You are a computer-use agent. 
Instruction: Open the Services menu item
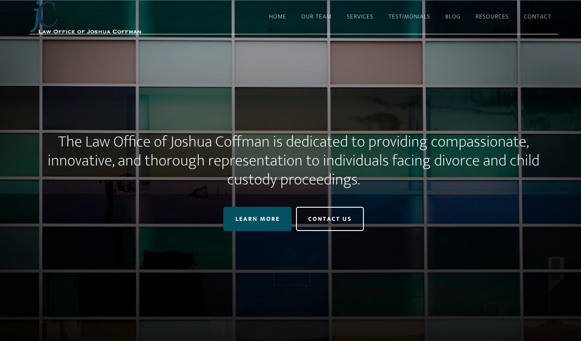point(360,17)
